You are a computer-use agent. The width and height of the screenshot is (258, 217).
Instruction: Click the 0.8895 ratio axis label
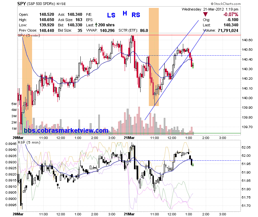coord(11,205)
